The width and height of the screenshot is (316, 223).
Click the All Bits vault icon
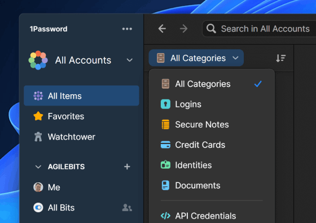click(38, 208)
